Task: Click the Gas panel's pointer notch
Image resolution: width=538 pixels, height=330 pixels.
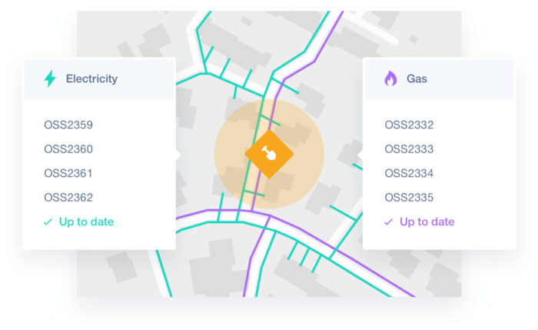Action: pos(360,155)
